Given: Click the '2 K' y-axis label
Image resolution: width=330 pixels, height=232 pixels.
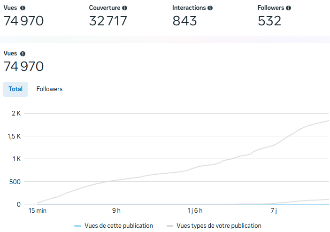Looking at the screenshot, I should click(x=16, y=113).
